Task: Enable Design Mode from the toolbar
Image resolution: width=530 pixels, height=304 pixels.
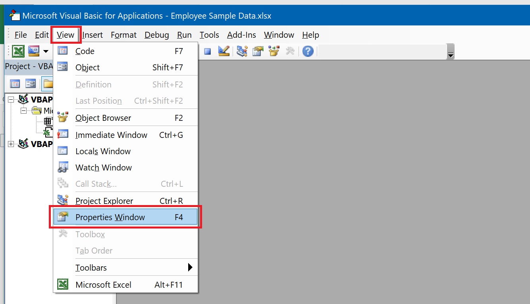Action: tap(224, 51)
